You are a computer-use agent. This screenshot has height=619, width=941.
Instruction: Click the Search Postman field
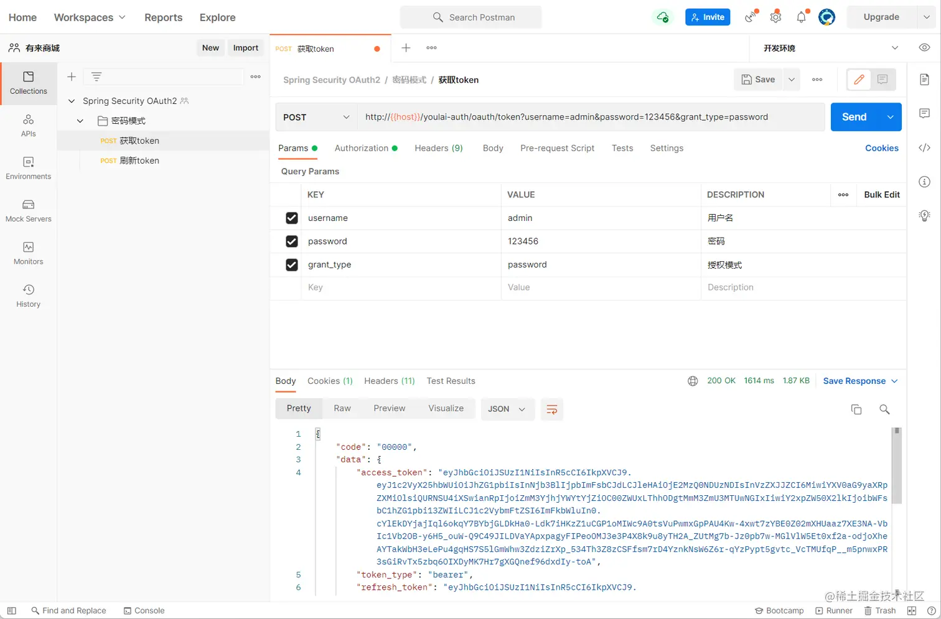click(x=471, y=17)
